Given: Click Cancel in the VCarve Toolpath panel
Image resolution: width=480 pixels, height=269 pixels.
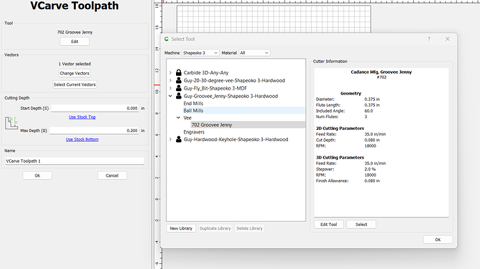Looking at the screenshot, I should click(x=112, y=175).
